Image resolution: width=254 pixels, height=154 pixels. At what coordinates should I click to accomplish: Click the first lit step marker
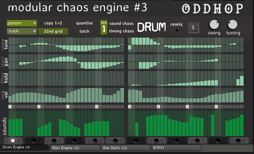click(10, 106)
